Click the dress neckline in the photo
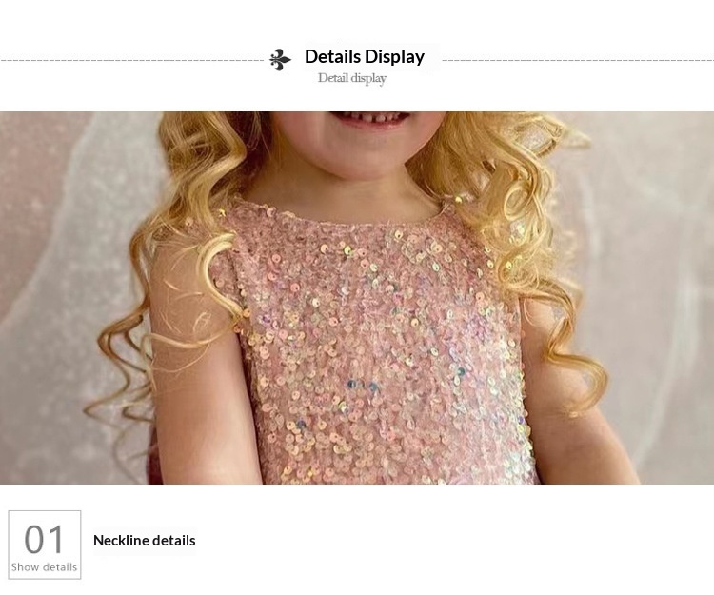Viewport: 714px width, 595px height. [x=347, y=216]
